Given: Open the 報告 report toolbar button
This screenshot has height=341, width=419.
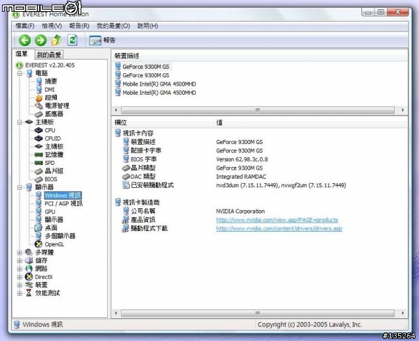Looking at the screenshot, I should [102, 41].
